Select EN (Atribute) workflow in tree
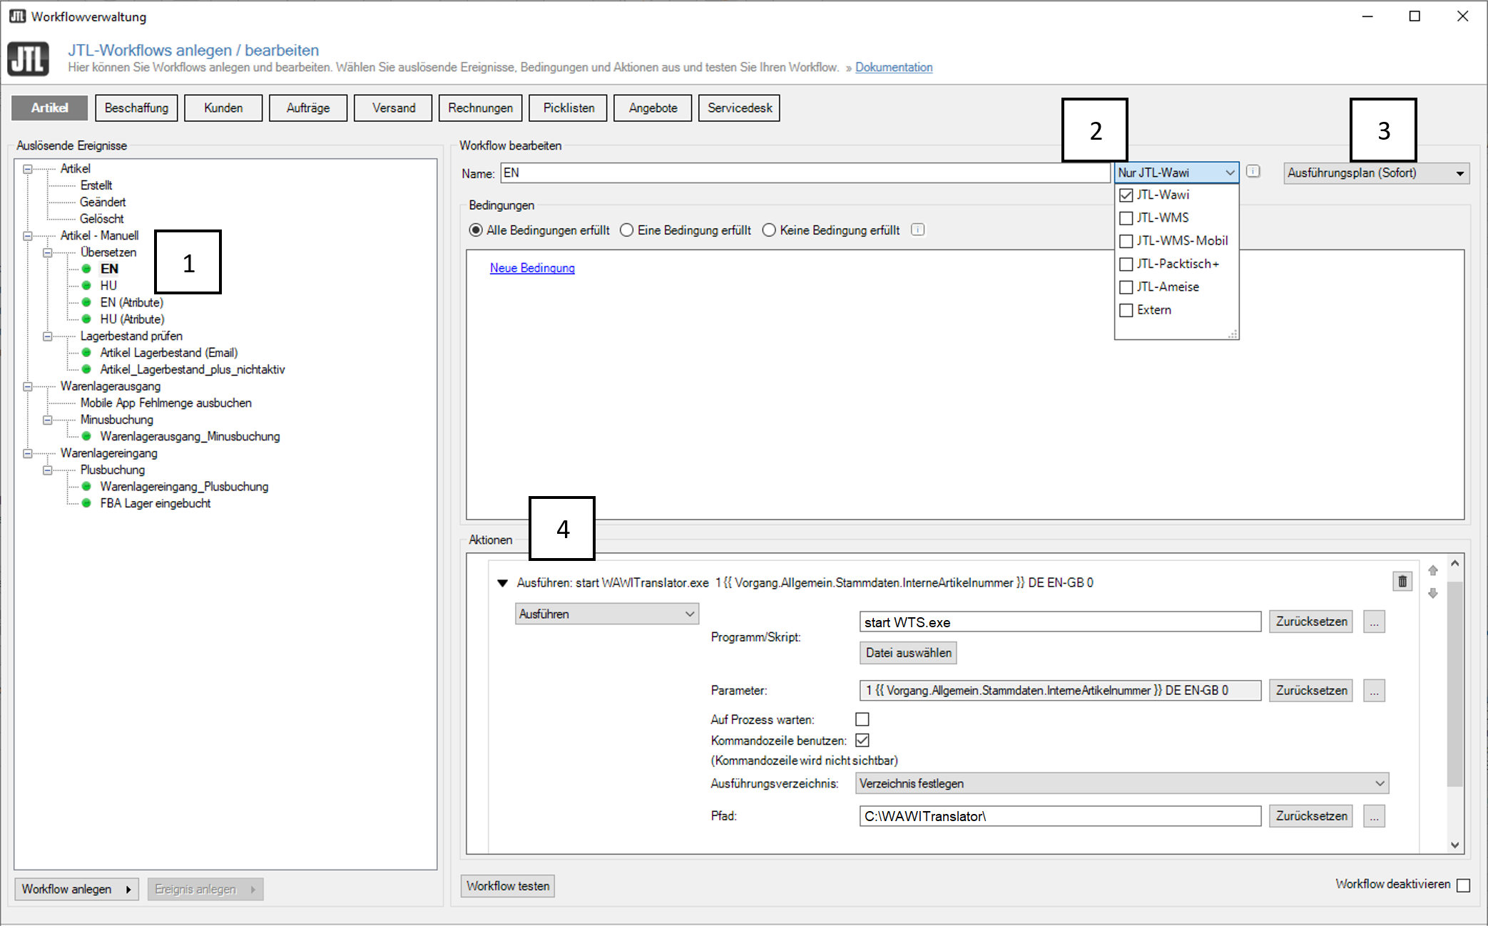 [x=132, y=302]
